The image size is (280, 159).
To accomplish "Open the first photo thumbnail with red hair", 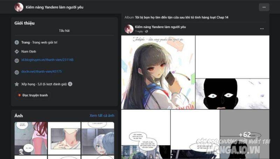I will tap(31, 138).
